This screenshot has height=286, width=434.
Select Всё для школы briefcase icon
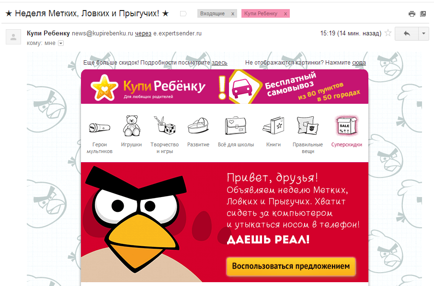pyautogui.click(x=236, y=126)
